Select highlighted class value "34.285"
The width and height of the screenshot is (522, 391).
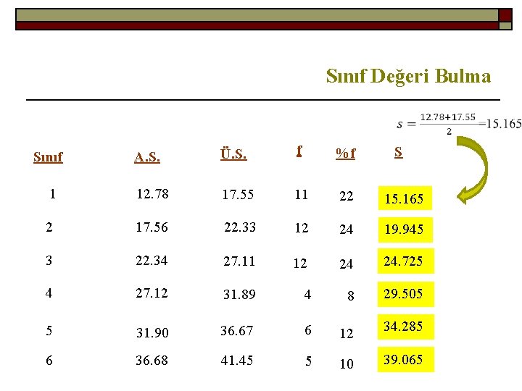pyautogui.click(x=406, y=327)
